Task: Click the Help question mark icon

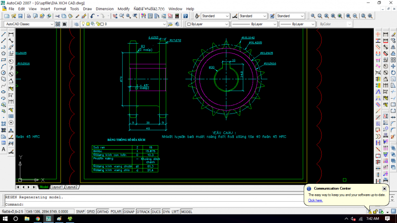Action: (185, 16)
